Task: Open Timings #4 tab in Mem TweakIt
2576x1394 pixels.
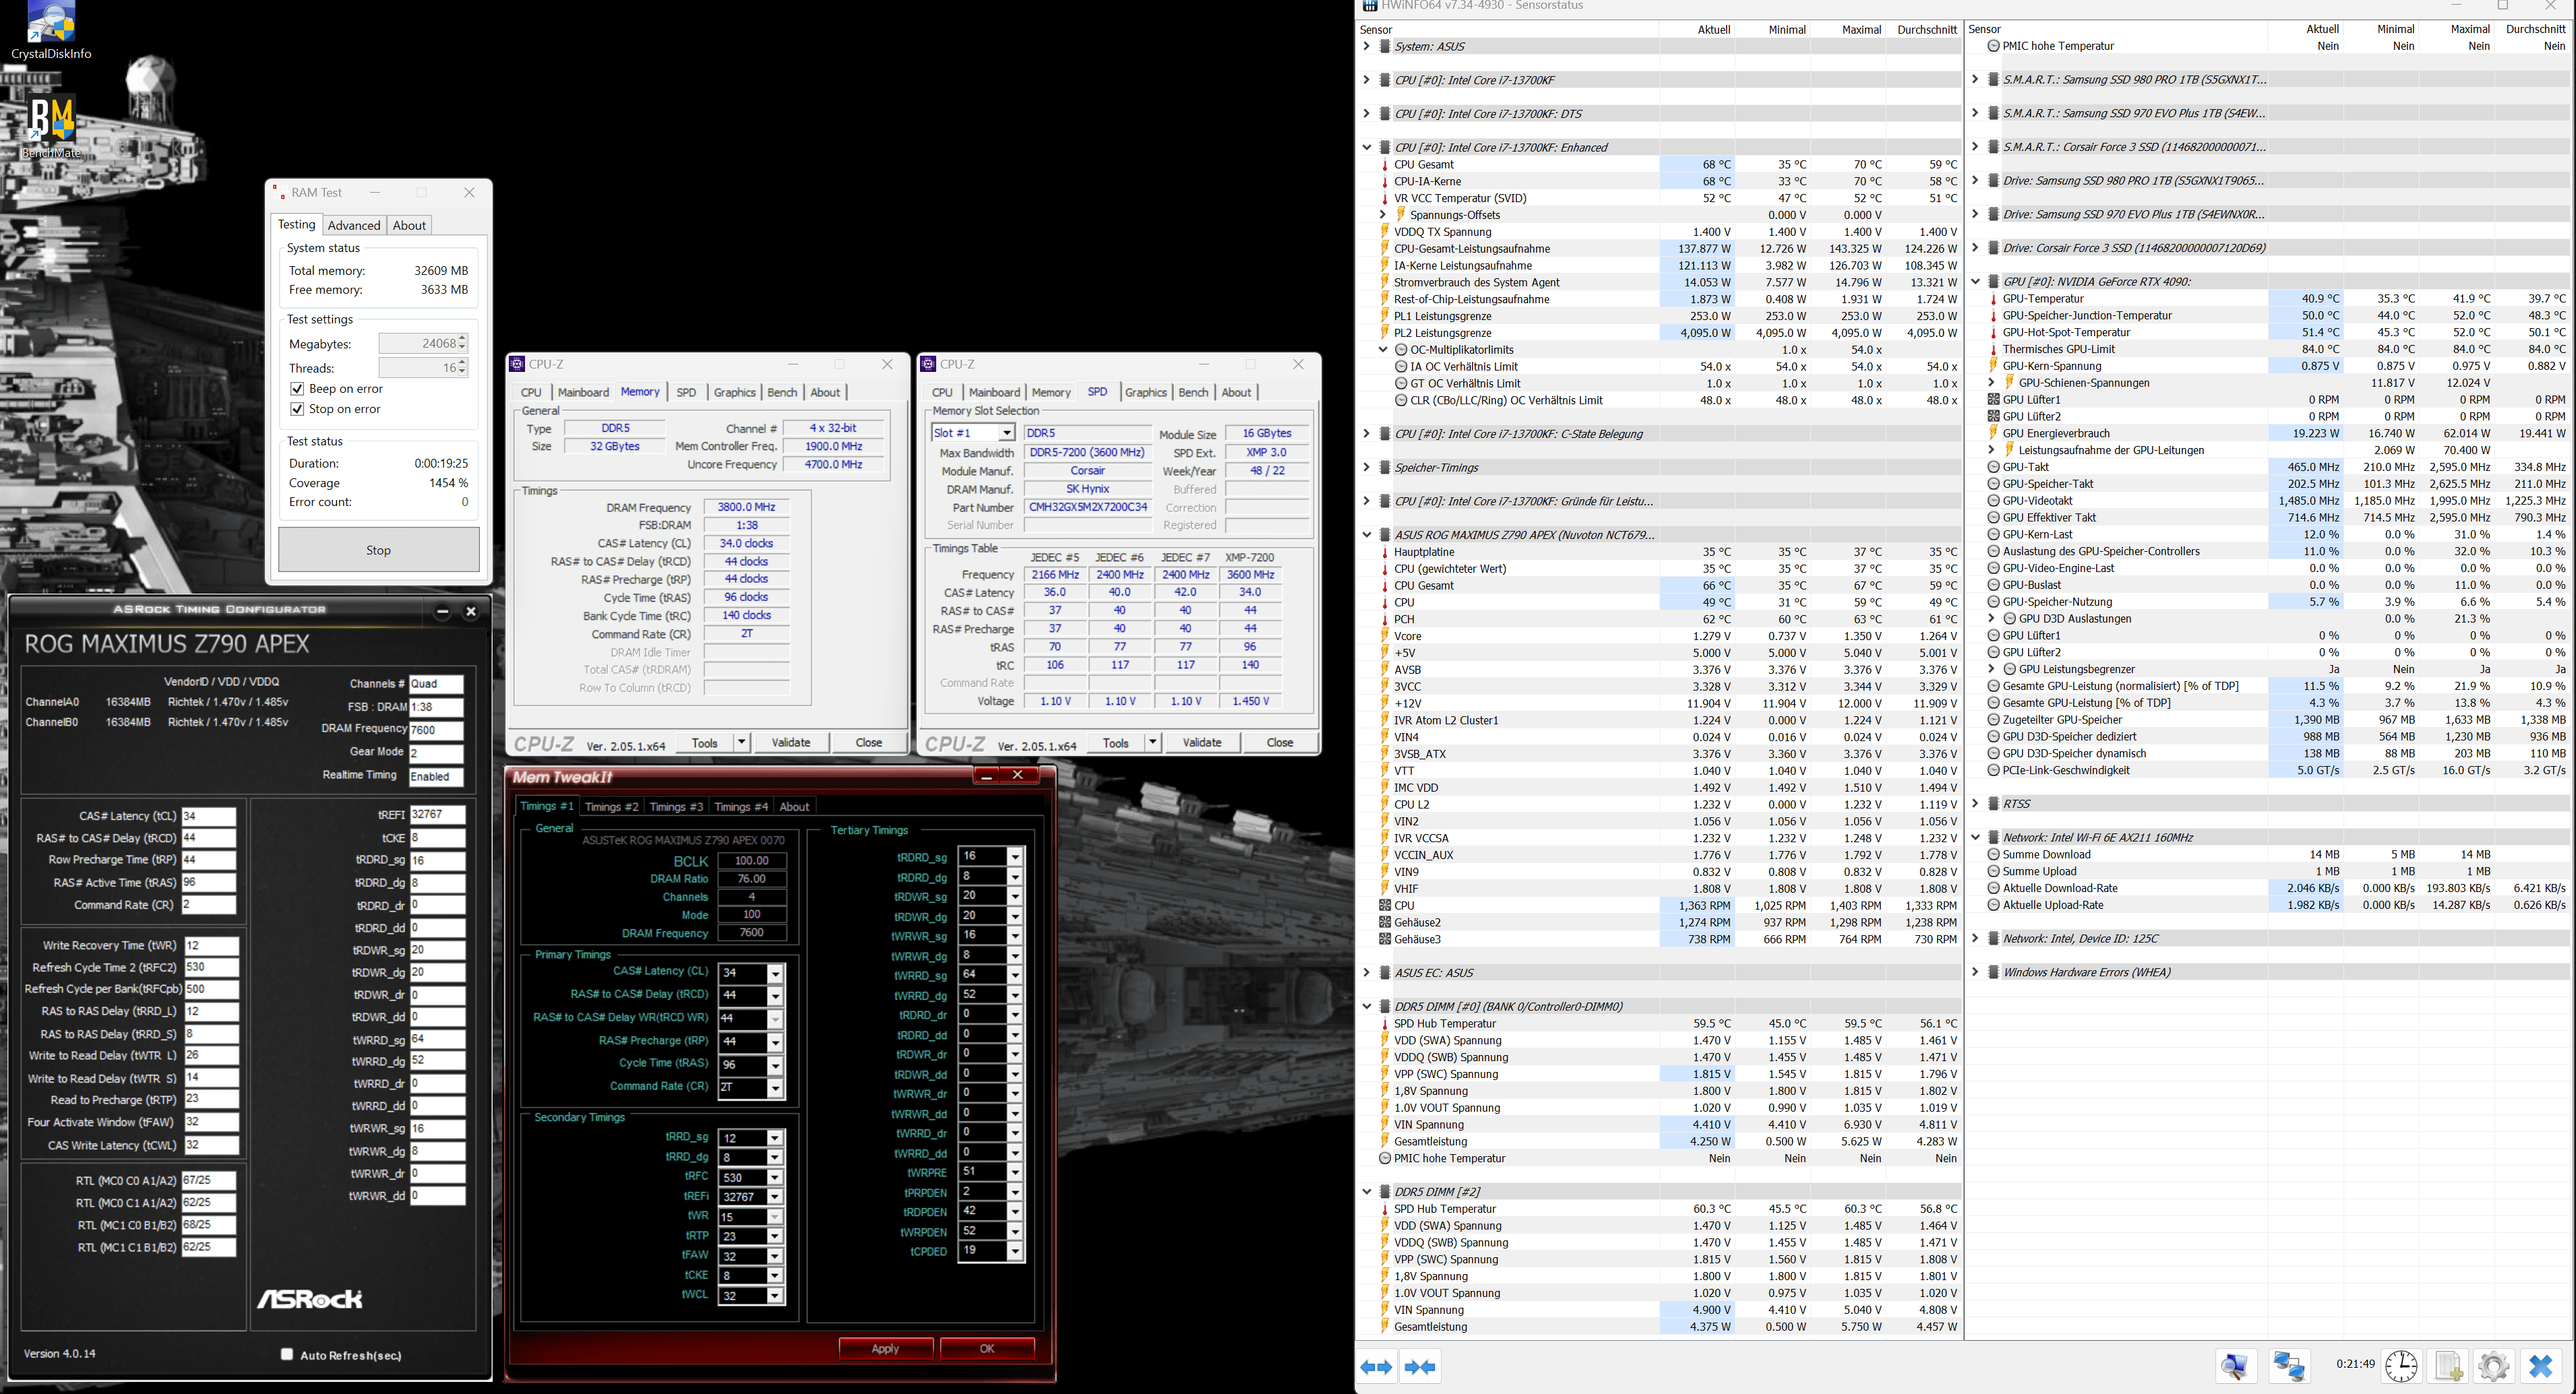Action: tap(741, 807)
